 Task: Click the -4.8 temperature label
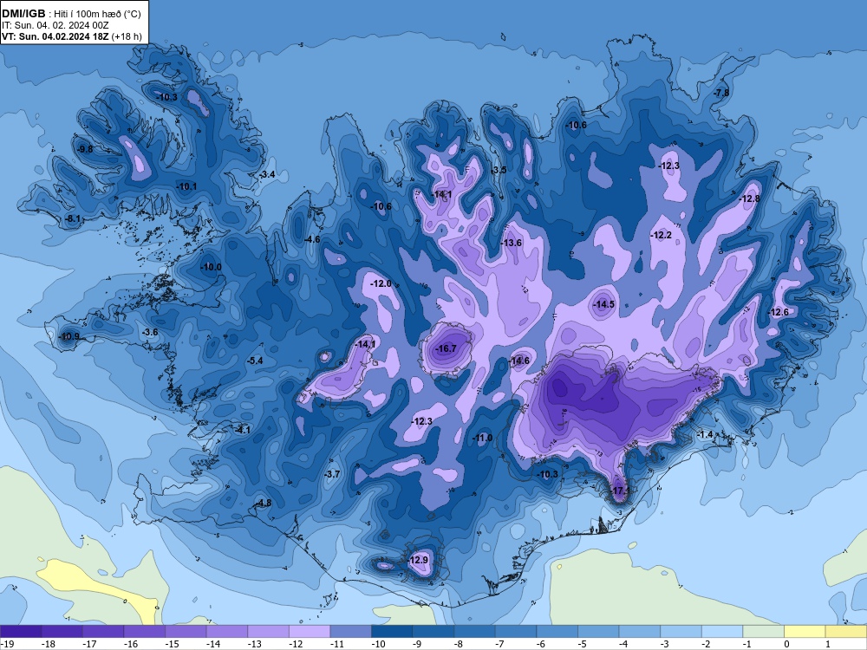[264, 503]
